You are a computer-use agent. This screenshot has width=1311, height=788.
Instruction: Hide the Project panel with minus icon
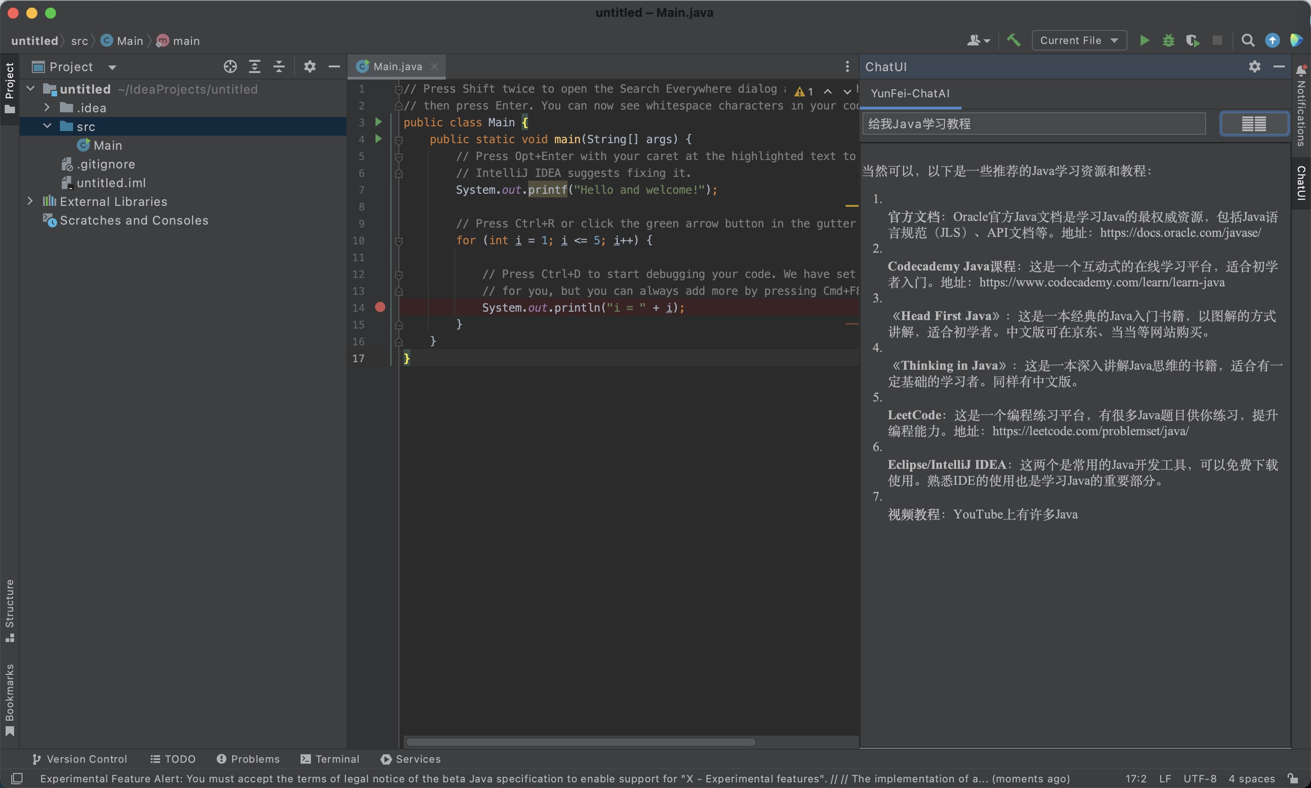tap(334, 66)
